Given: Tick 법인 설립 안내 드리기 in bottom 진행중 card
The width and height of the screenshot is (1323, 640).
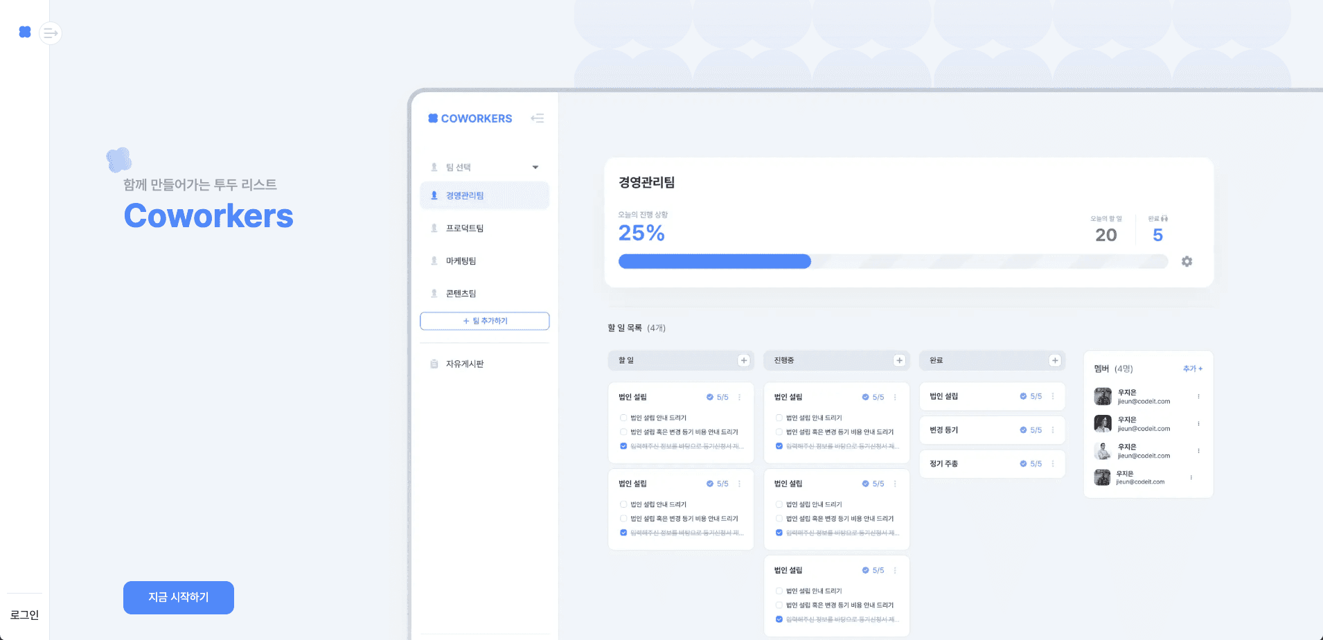Looking at the screenshot, I should click(x=779, y=591).
